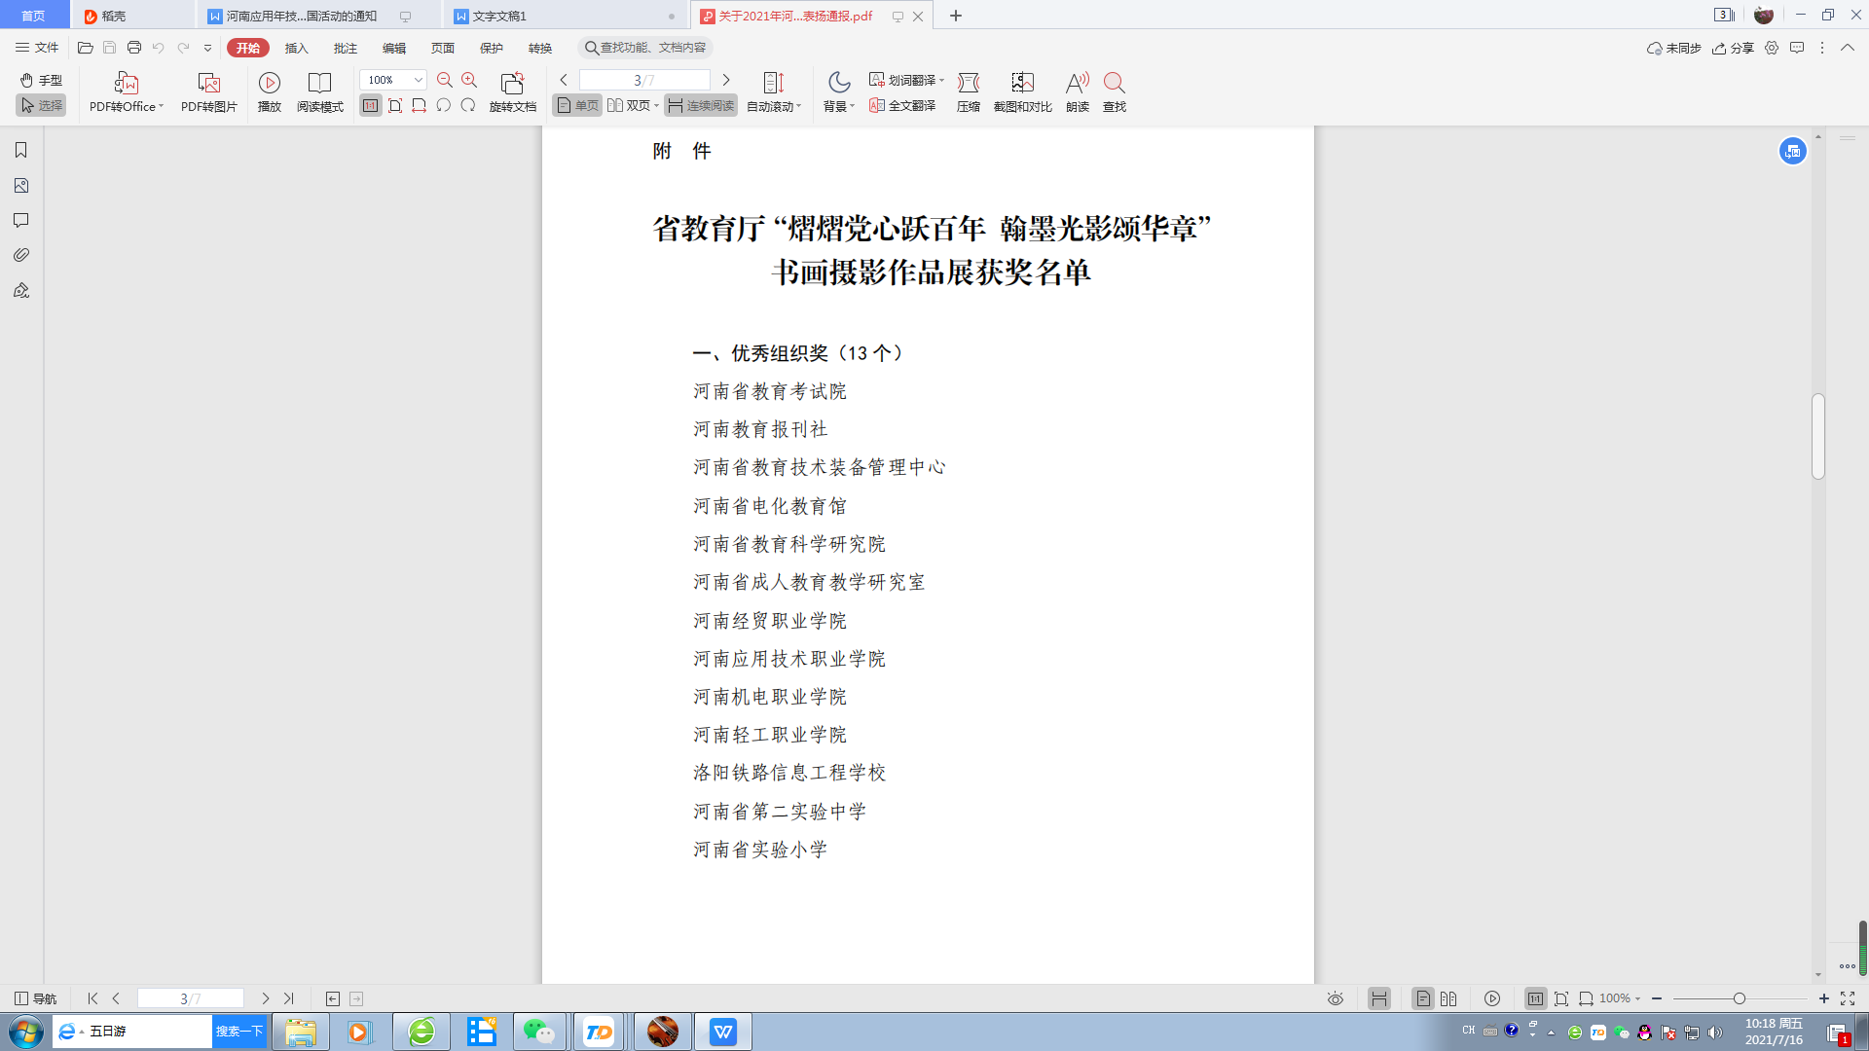This screenshot has height=1051, width=1869.
Task: Switch to 手型 hand tool mode
Action: pos(41,80)
